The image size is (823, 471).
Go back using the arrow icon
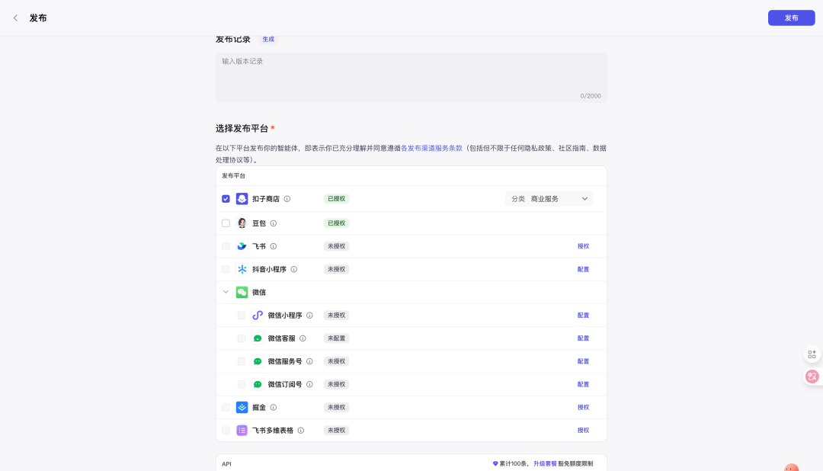[15, 18]
